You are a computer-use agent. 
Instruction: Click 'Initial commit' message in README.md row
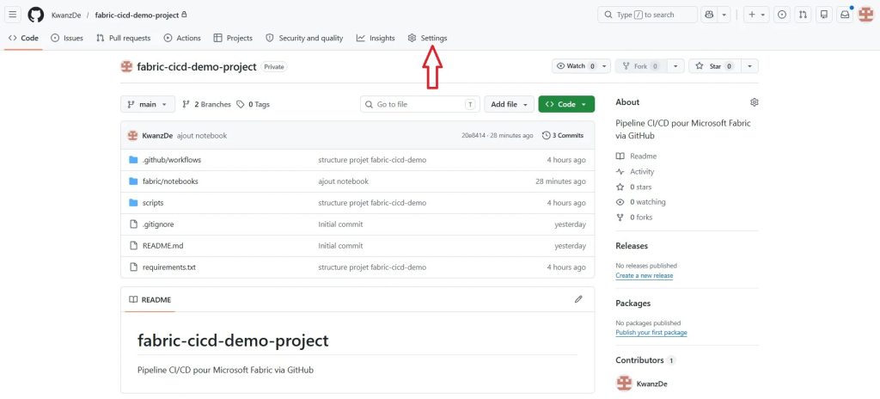pyautogui.click(x=340, y=246)
